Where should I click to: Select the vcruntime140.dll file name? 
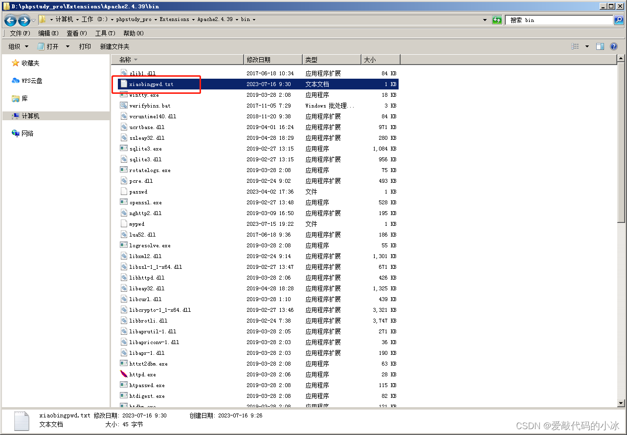pyautogui.click(x=153, y=116)
